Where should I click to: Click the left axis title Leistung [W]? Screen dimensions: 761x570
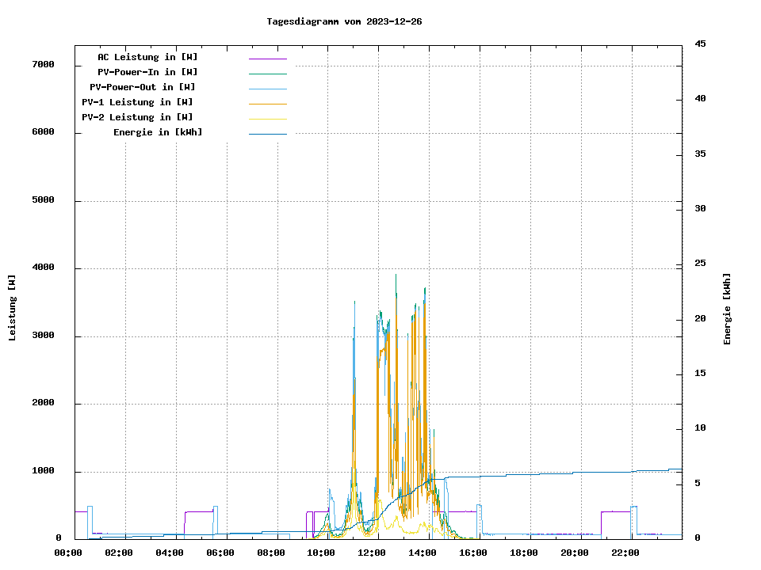[13, 308]
